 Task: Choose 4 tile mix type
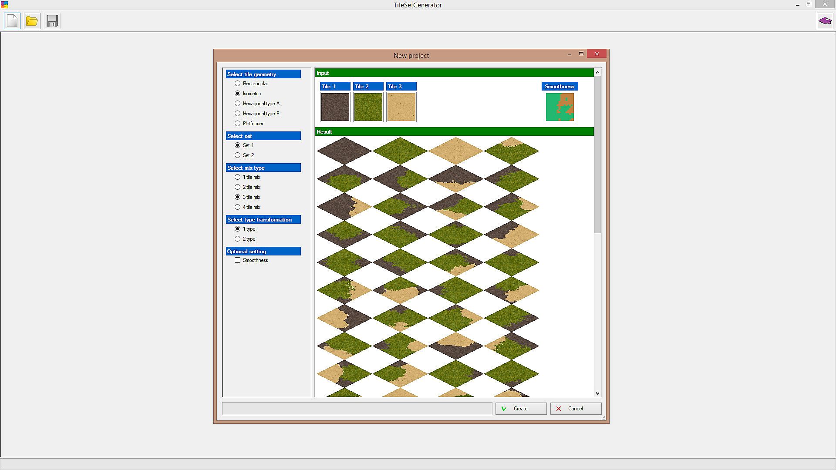click(x=238, y=207)
